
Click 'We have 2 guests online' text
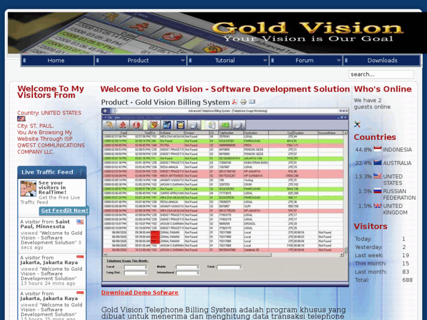pos(372,103)
